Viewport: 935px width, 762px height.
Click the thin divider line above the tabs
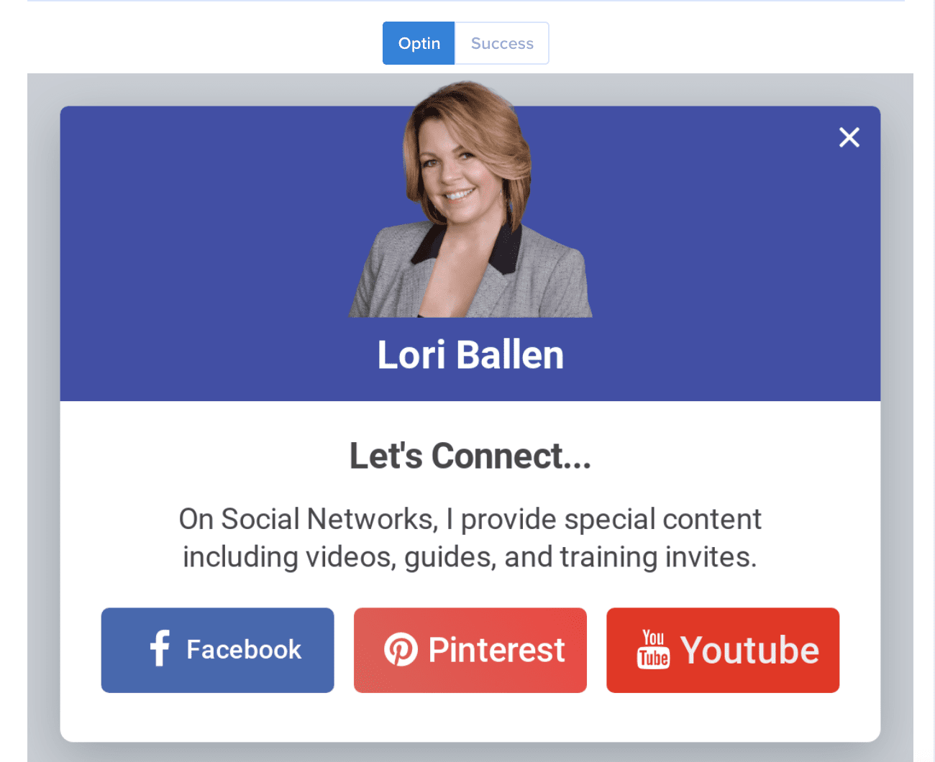pos(466,1)
